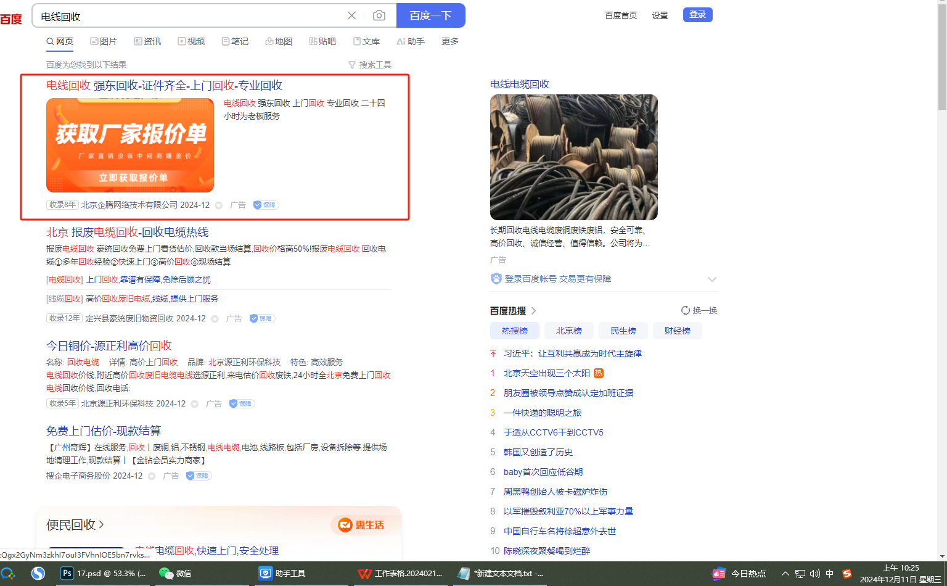Screen dimensions: 947x586
Task: Click the network icon in system tray
Action: click(800, 574)
